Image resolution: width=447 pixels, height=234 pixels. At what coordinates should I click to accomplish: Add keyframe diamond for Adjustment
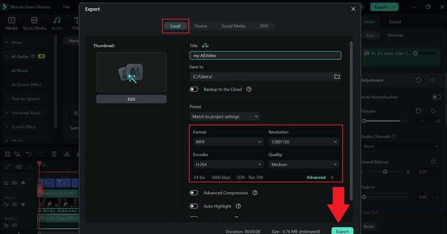[433, 80]
